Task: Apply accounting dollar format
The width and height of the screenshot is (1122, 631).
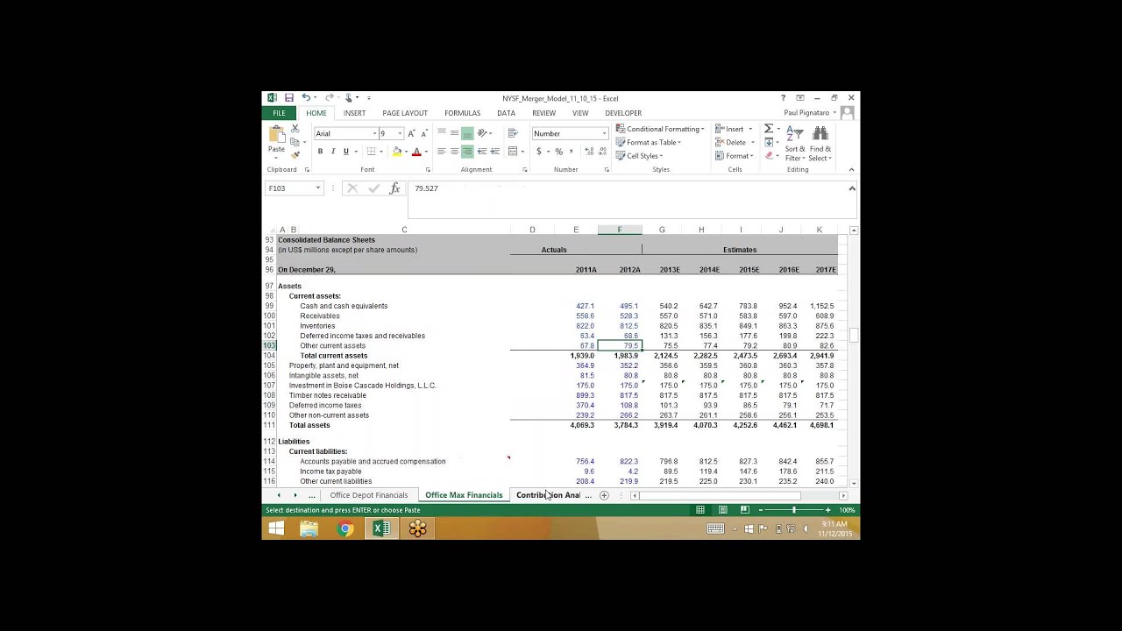Action: tap(539, 152)
